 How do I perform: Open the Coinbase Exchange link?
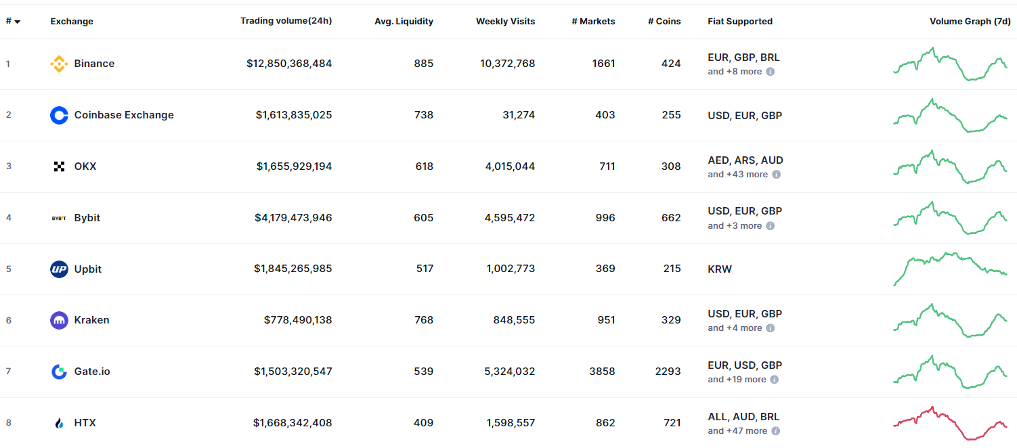(x=124, y=115)
